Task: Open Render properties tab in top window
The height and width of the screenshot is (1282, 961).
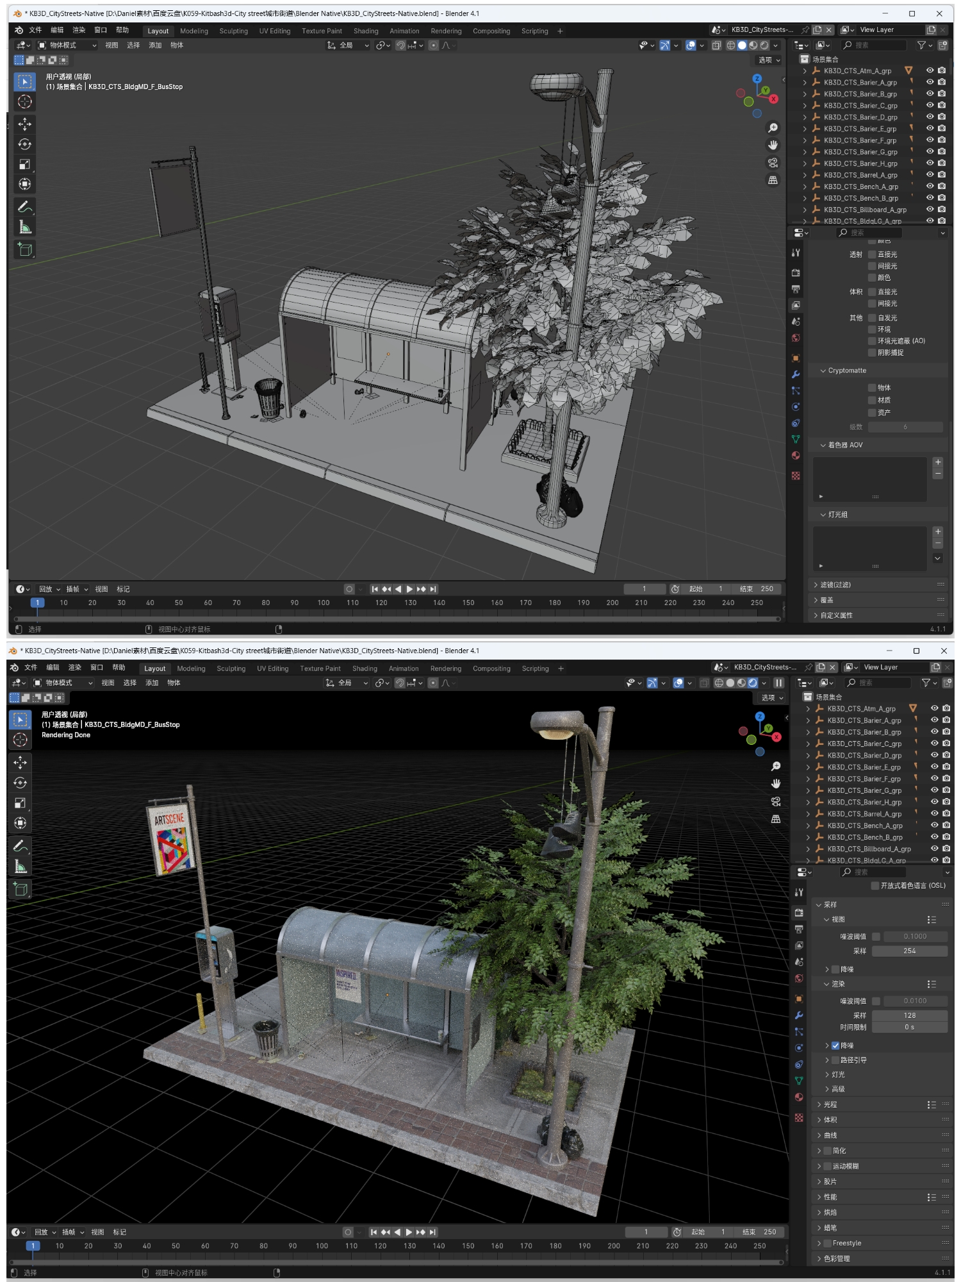Action: 796,272
